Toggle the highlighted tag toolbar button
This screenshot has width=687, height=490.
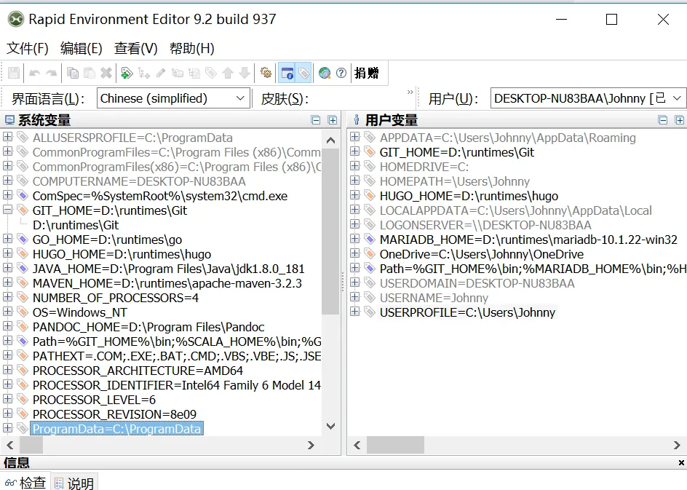pos(303,73)
